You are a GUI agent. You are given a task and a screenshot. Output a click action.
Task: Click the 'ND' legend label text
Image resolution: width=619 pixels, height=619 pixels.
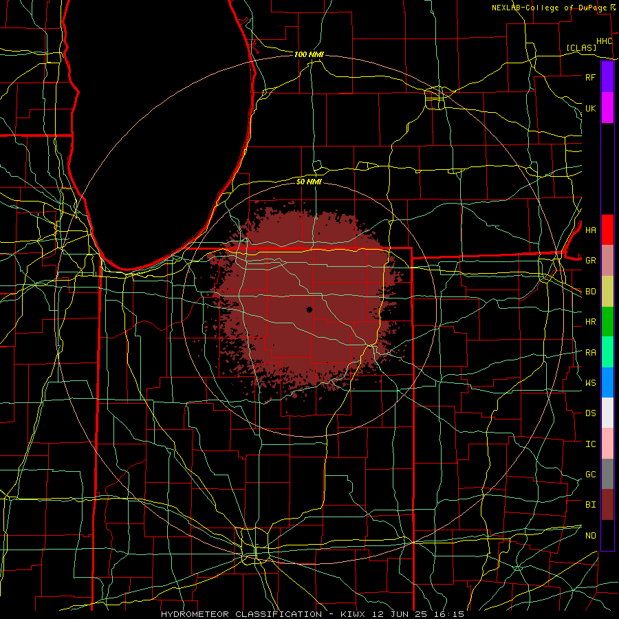[x=590, y=535]
